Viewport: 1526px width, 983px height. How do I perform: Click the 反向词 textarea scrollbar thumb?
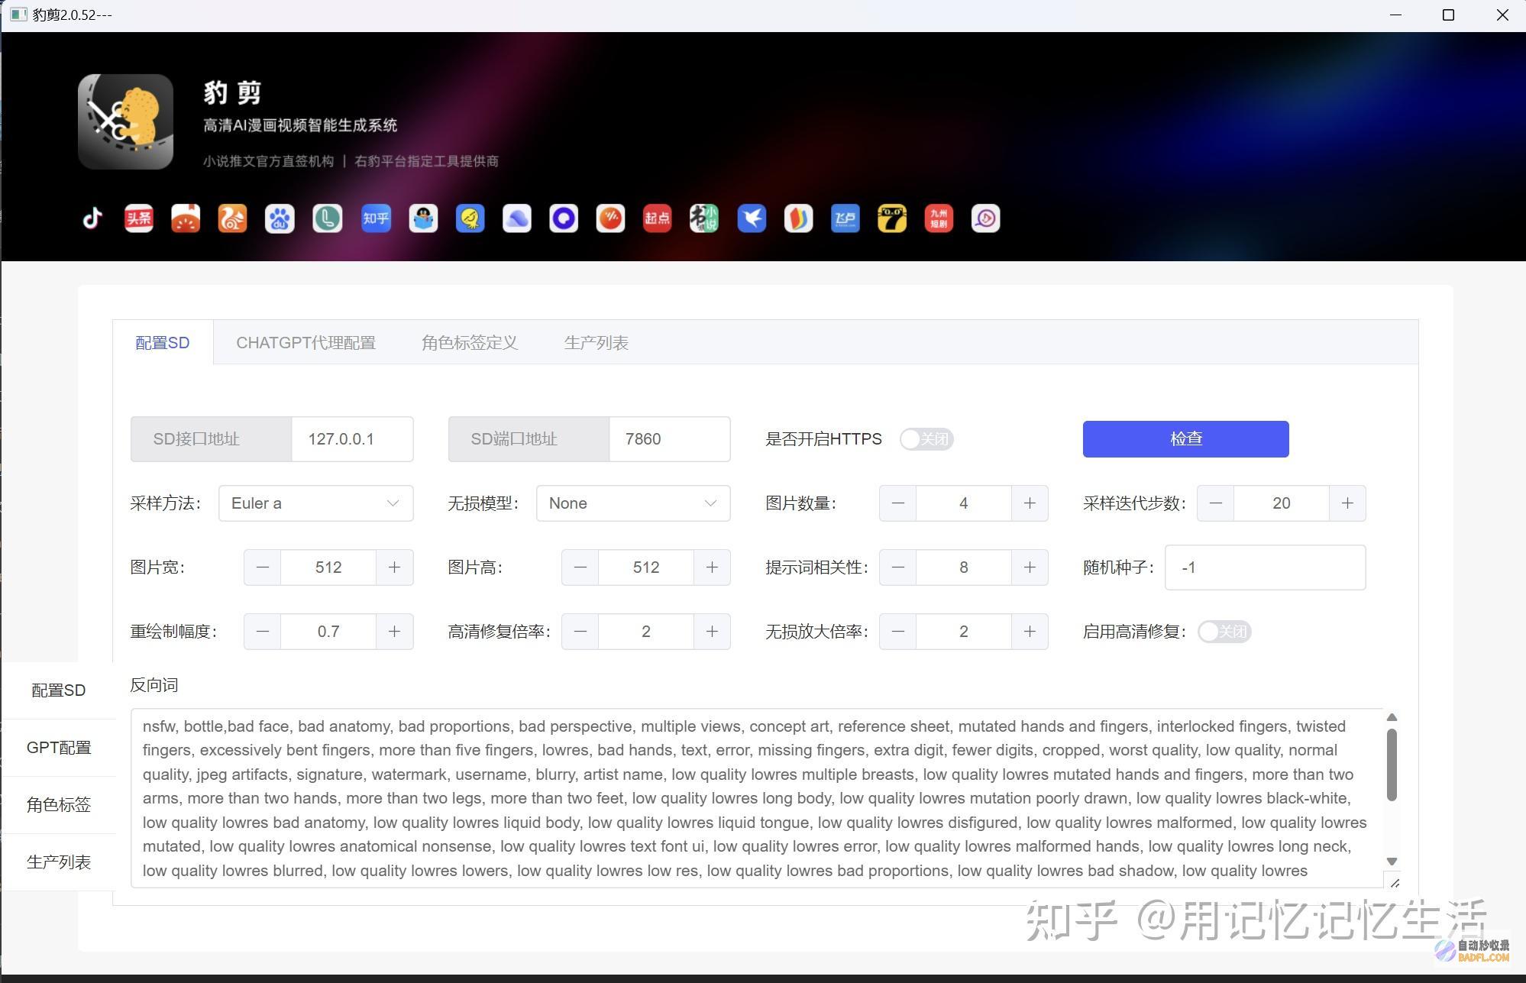click(1392, 765)
